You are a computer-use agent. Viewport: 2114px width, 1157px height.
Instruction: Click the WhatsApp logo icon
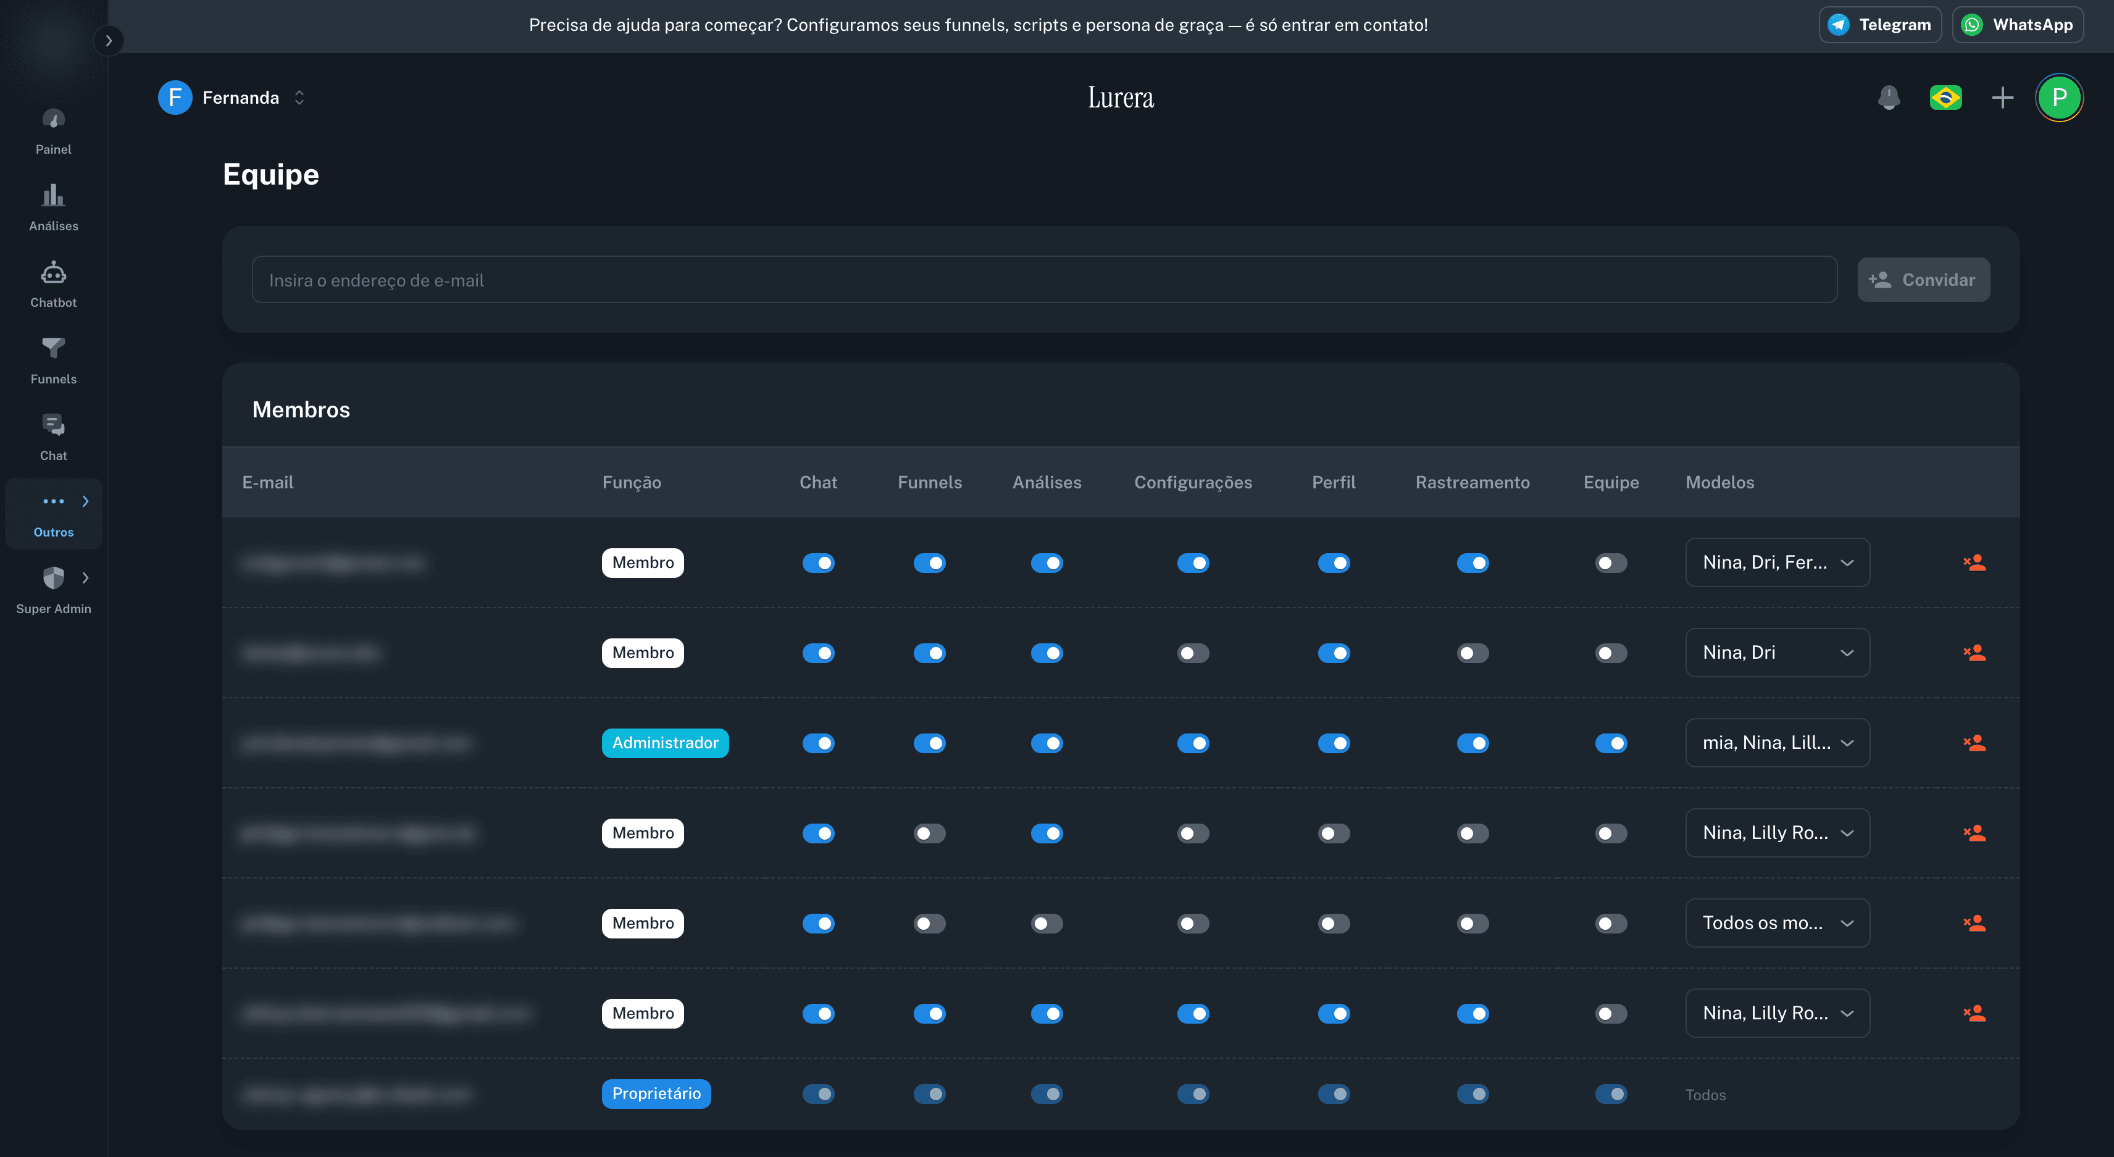(1971, 25)
